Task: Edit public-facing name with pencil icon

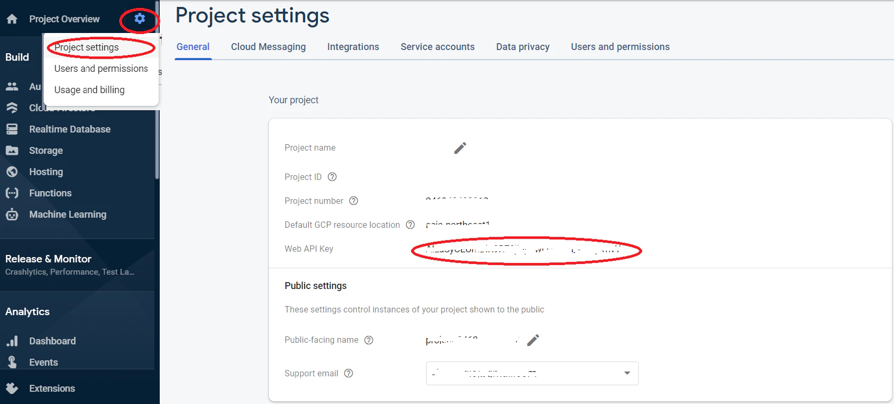Action: (x=533, y=340)
